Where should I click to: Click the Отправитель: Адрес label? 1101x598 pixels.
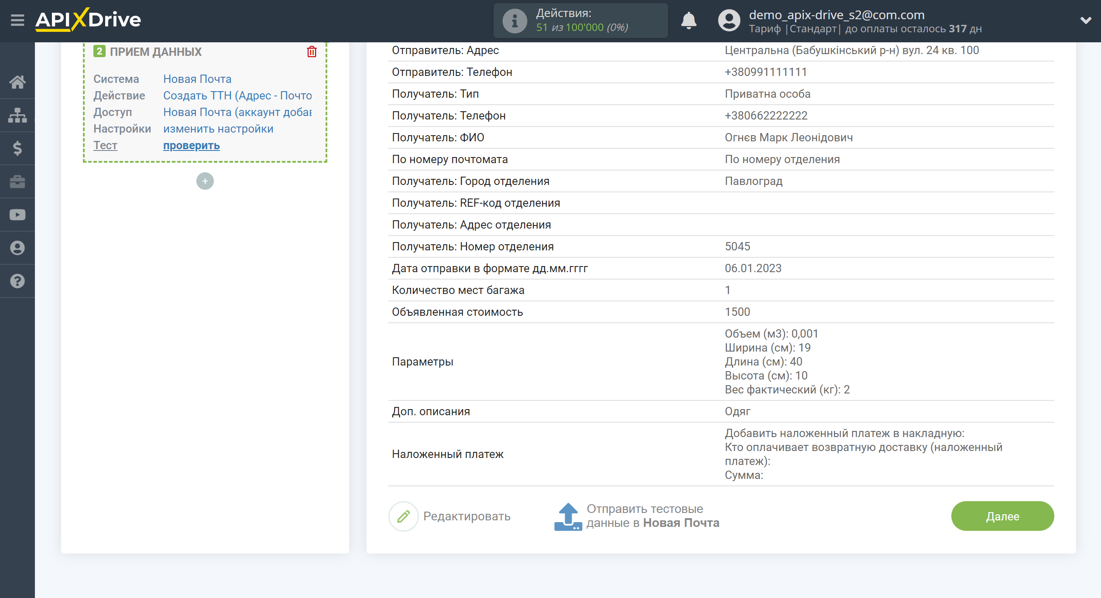(x=445, y=50)
